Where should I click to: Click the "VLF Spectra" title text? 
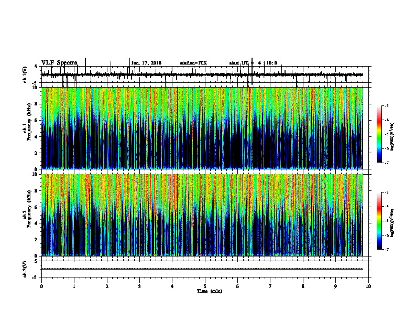point(59,63)
